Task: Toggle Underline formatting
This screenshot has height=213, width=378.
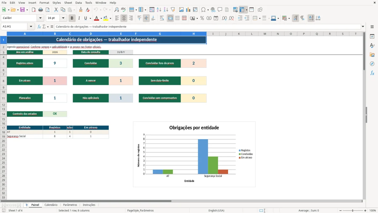Action: pos(86,18)
